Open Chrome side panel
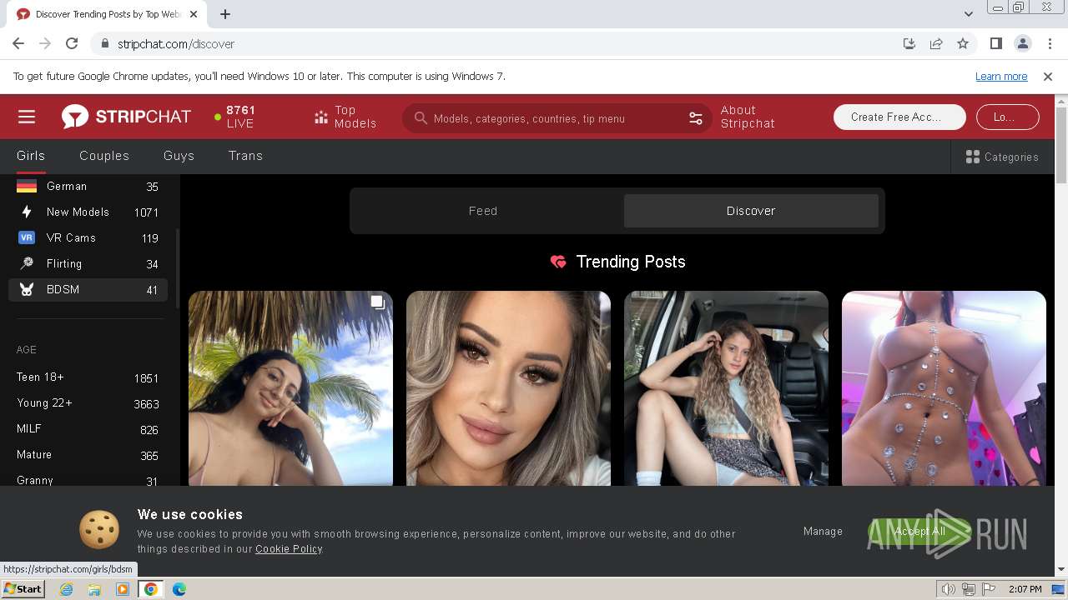The width and height of the screenshot is (1068, 600). 995,43
